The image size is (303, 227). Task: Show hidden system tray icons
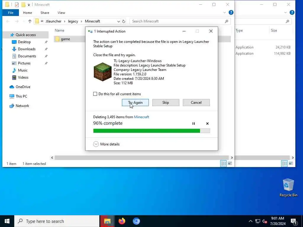[x=250, y=221]
